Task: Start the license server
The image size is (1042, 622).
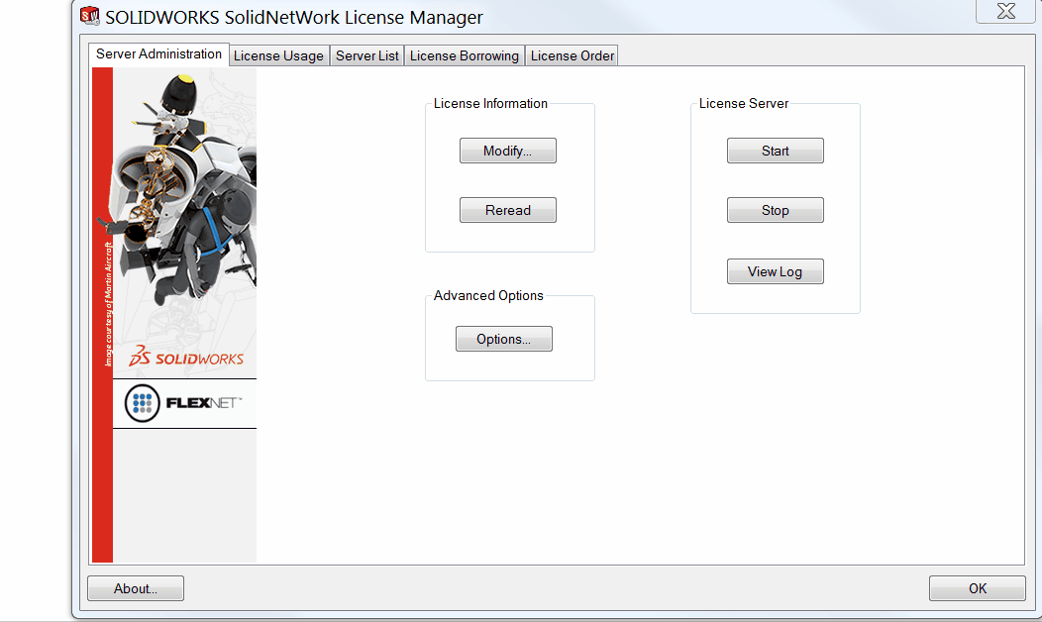Action: (x=776, y=151)
